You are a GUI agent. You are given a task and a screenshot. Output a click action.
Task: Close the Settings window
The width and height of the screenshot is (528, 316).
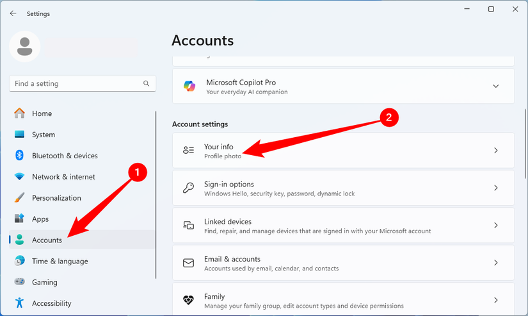(x=515, y=9)
